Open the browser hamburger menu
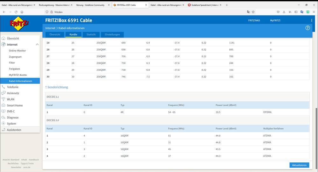The image size is (318, 172). pyautogui.click(x=314, y=12)
